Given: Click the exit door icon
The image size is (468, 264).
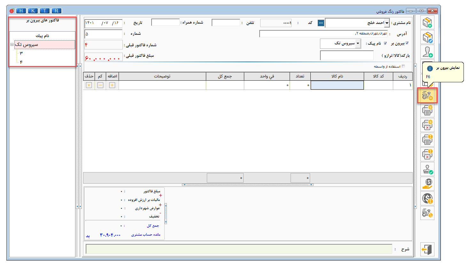Looking at the screenshot, I should click(x=427, y=249).
